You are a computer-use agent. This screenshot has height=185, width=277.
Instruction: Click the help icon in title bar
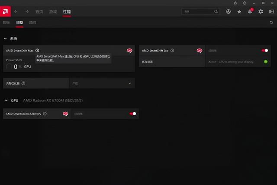click(245, 3)
